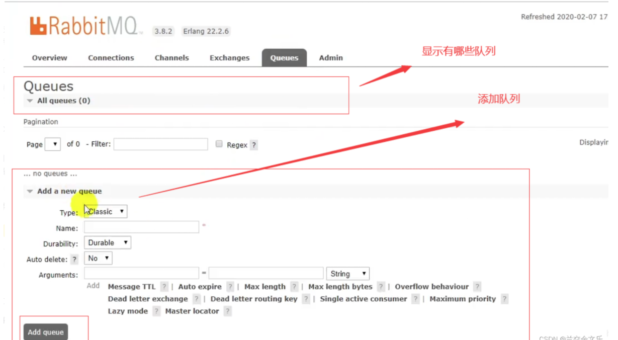The height and width of the screenshot is (340, 618).
Task: Switch to the Overview tab
Action: point(49,58)
